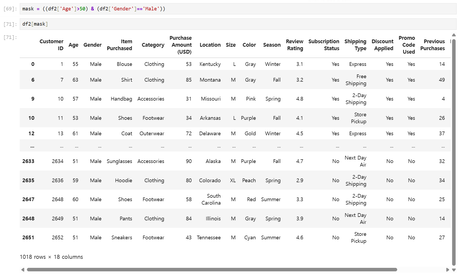The image size is (458, 274).
Task: Click the Promo Code Used column header
Action: click(407, 45)
